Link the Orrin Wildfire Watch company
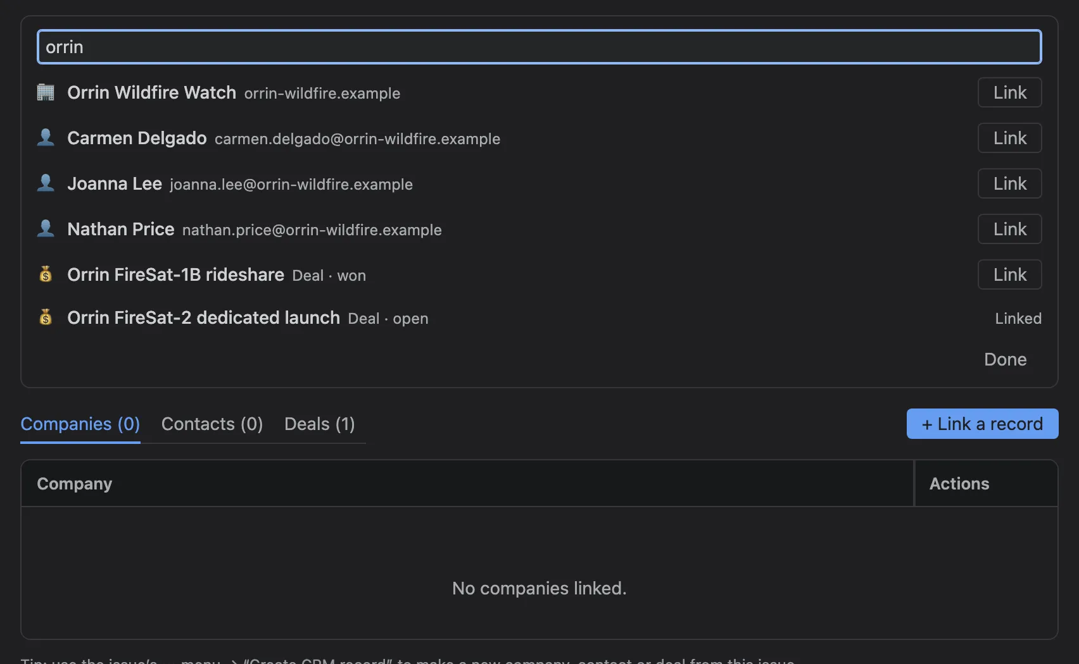This screenshot has height=664, width=1079. [x=1009, y=92]
